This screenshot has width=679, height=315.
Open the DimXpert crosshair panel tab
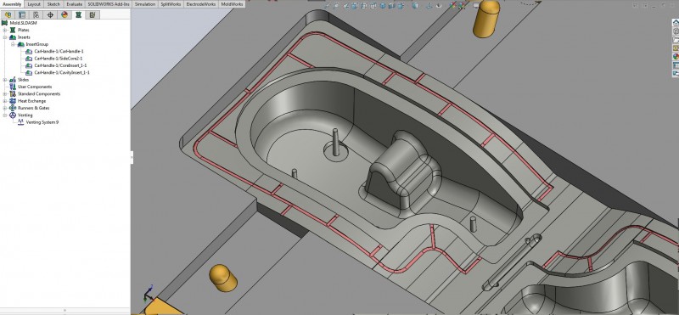coord(50,14)
